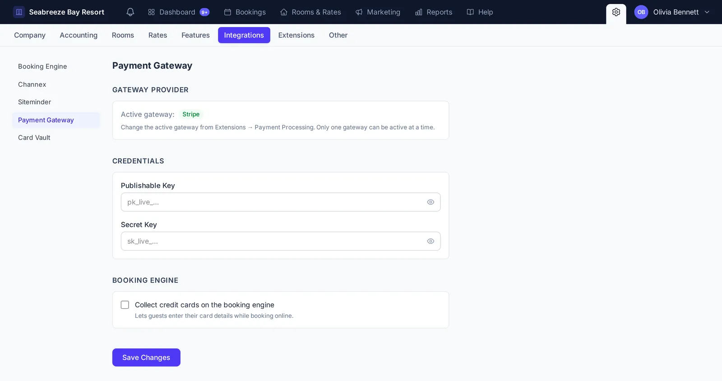Open the Rooms settings tab
Viewport: 722px width, 381px height.
coord(123,35)
